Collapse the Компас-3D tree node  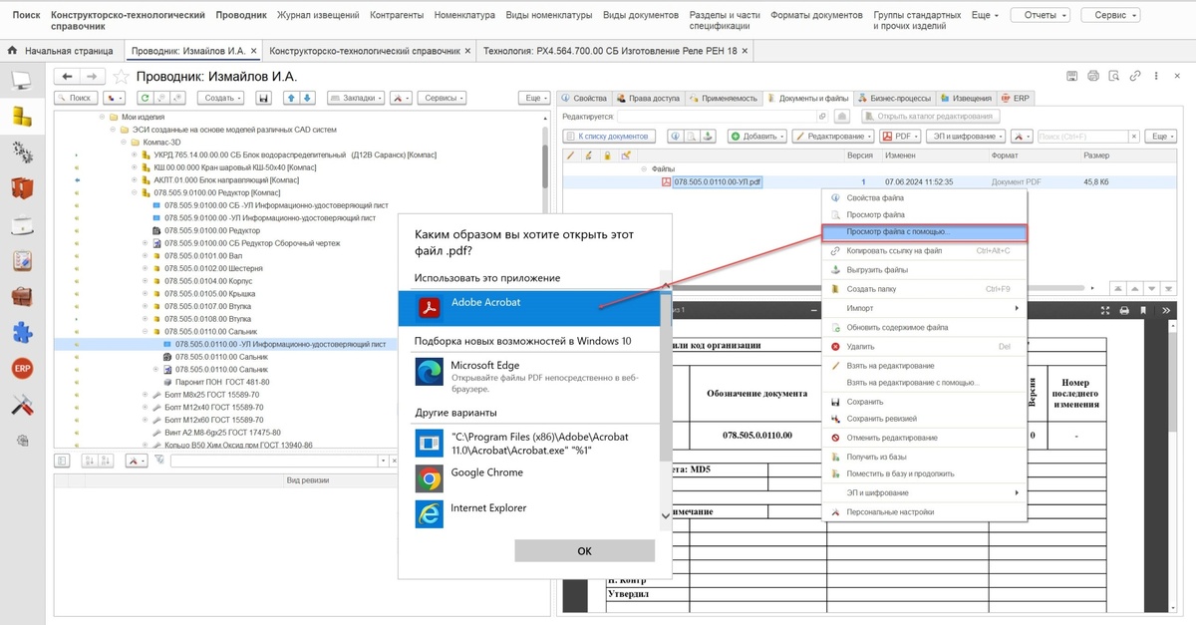point(124,143)
